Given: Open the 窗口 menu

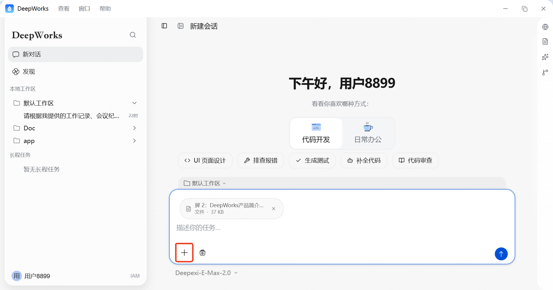Looking at the screenshot, I should [x=84, y=9].
